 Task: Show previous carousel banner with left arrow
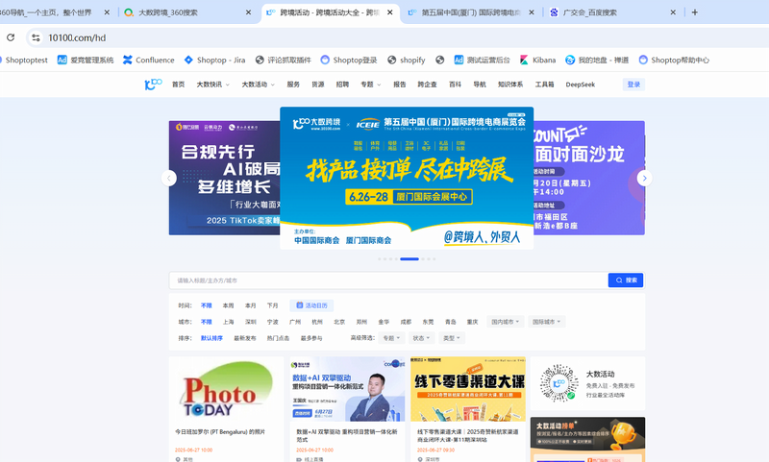coord(169,178)
